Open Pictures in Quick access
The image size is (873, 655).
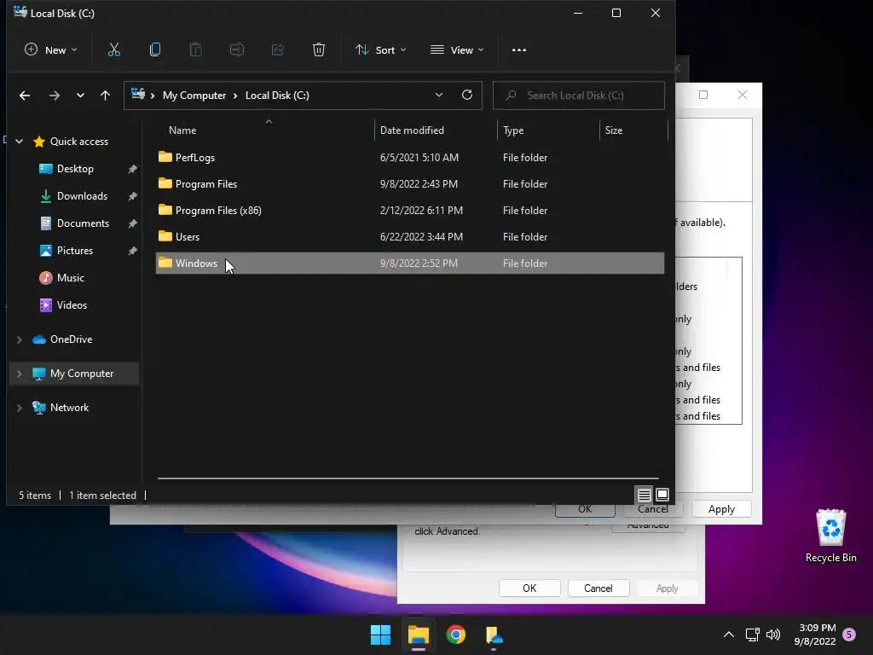[x=75, y=251]
